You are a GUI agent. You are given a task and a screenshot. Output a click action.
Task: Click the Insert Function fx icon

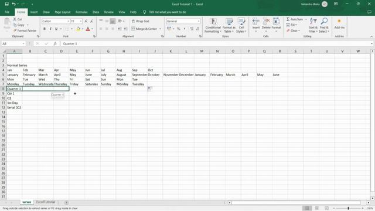tap(55, 43)
